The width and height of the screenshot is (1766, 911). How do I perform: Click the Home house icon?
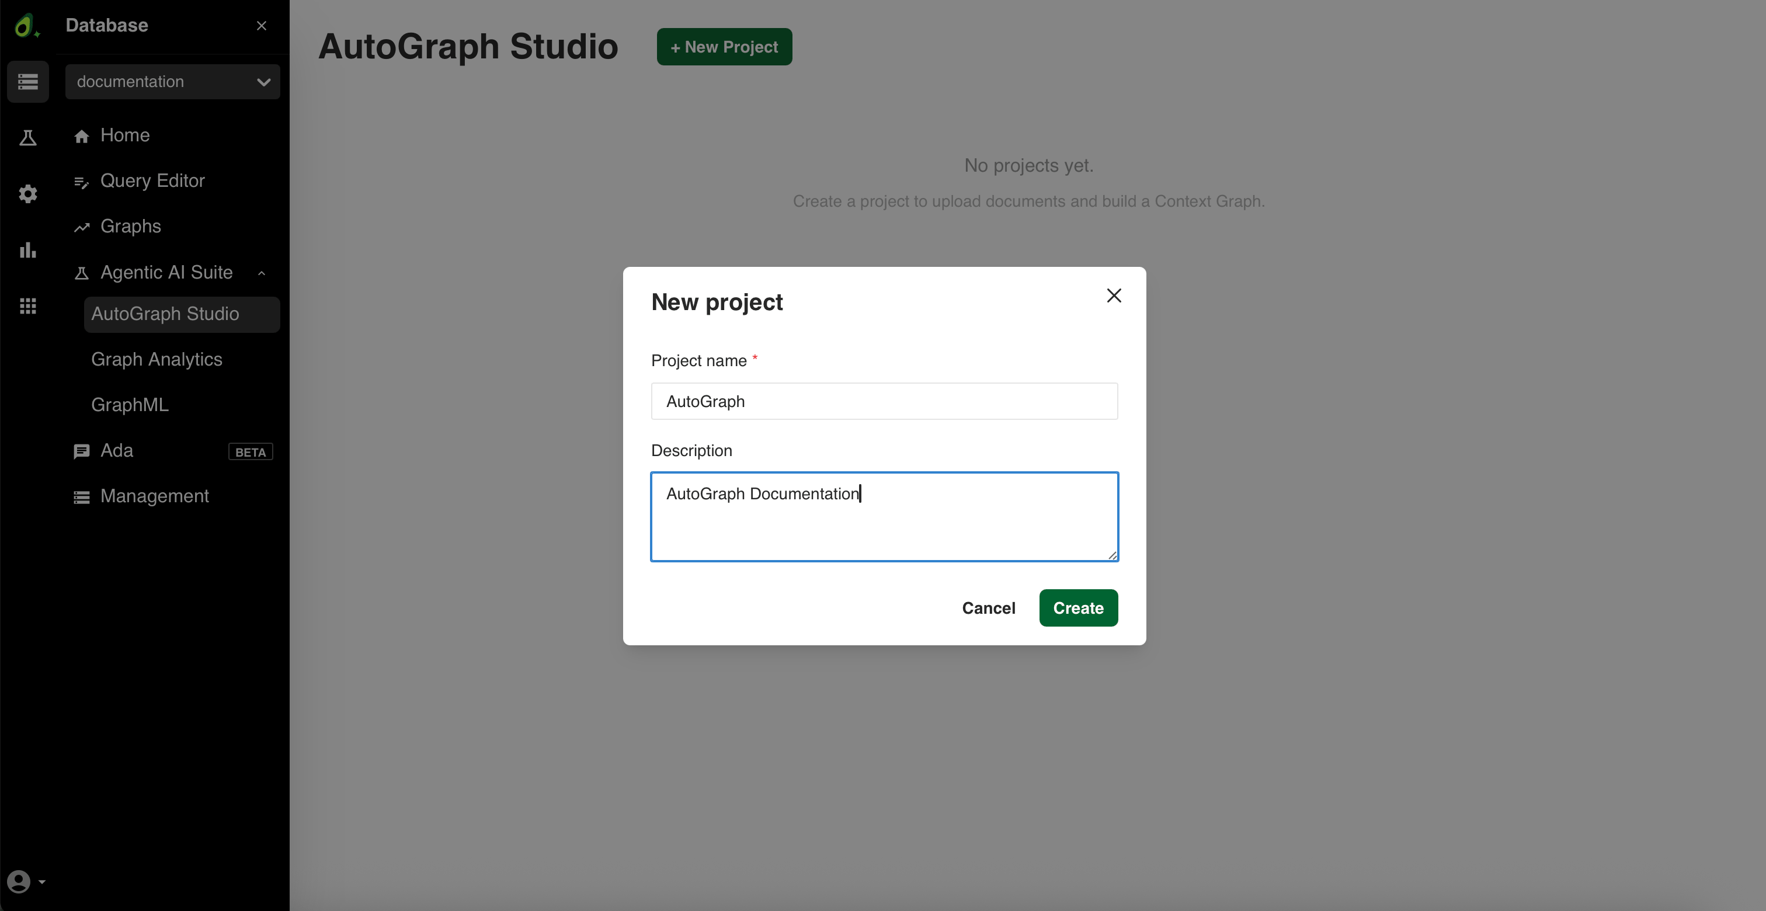coord(82,137)
